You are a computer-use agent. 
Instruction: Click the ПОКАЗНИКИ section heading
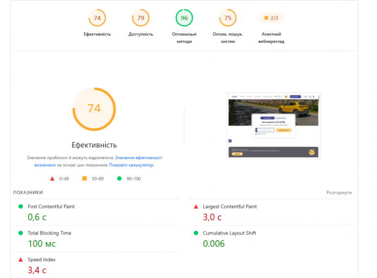pyautogui.click(x=28, y=193)
